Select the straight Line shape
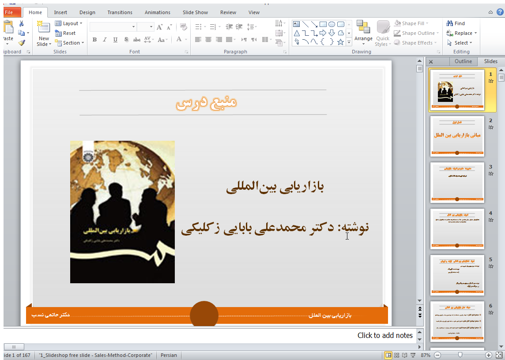505x360 pixels. [305, 24]
